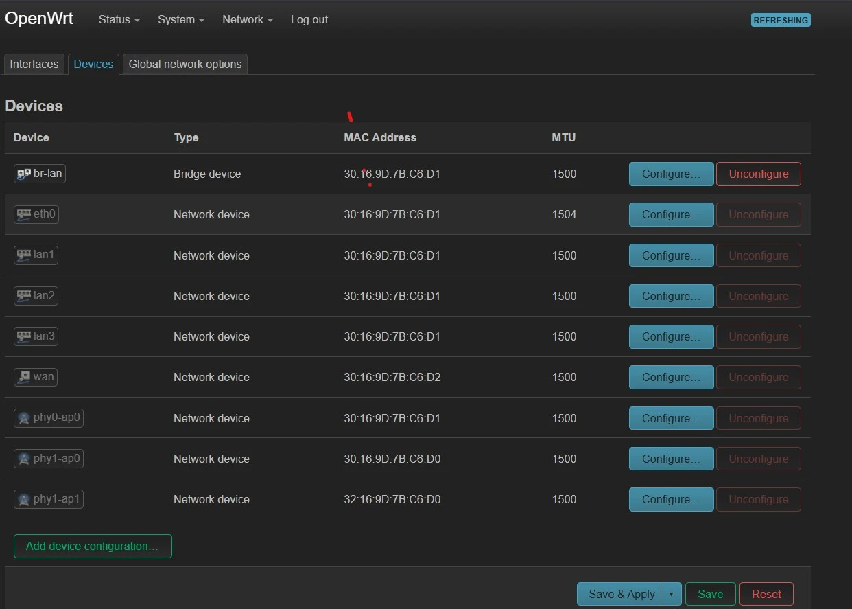
Task: Click the lan1 port icon
Action: pyautogui.click(x=24, y=255)
